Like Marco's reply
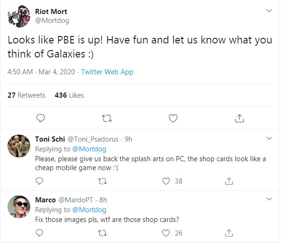The height and width of the screenshot is (243, 282). pos(165,232)
